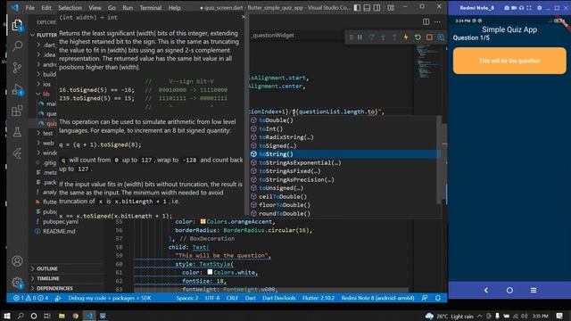Tap home circle in Redmi Note_8 window
Screen dimensions: 571x321
[x=509, y=290]
